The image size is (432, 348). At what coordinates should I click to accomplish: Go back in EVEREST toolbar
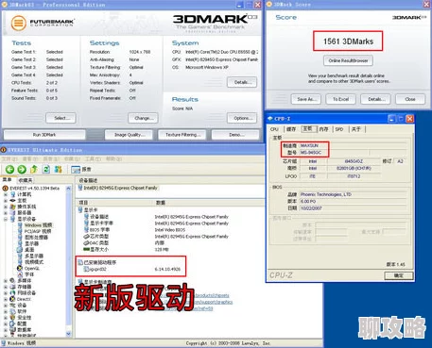coord(9,170)
